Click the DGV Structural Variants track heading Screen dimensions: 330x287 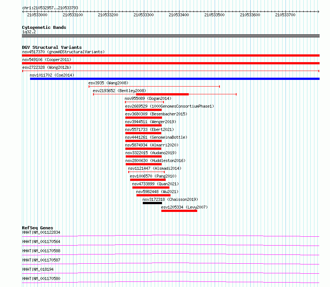52,47
